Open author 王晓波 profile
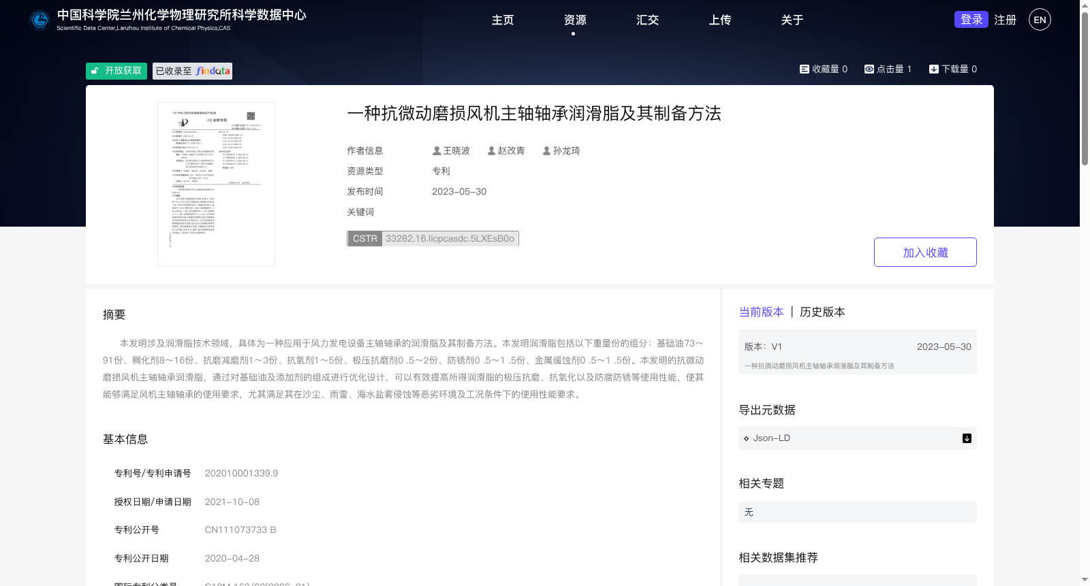 (456, 150)
